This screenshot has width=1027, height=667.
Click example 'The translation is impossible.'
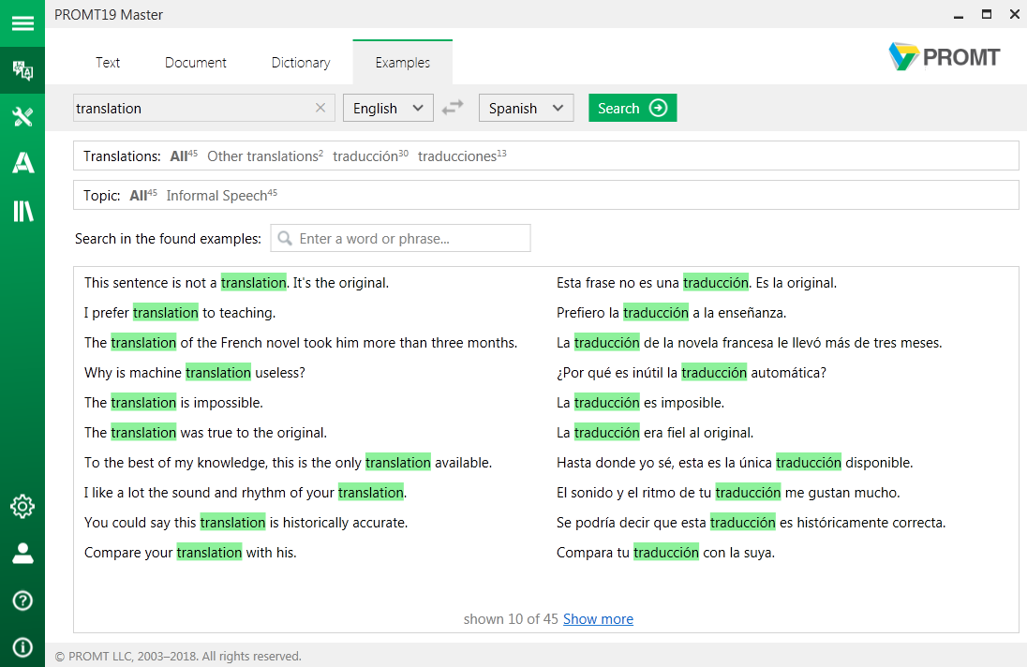[x=173, y=403]
